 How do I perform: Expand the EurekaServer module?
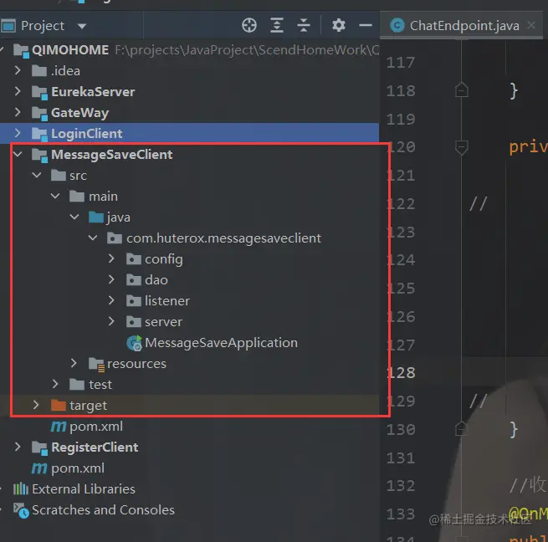pos(18,91)
